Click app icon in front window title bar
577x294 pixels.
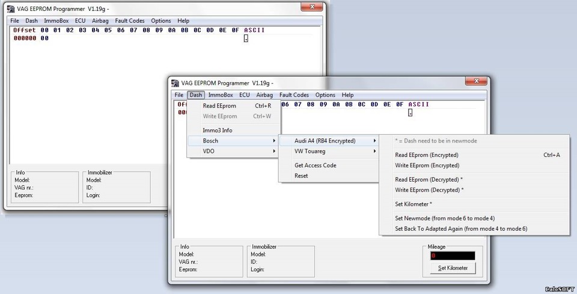pyautogui.click(x=175, y=83)
